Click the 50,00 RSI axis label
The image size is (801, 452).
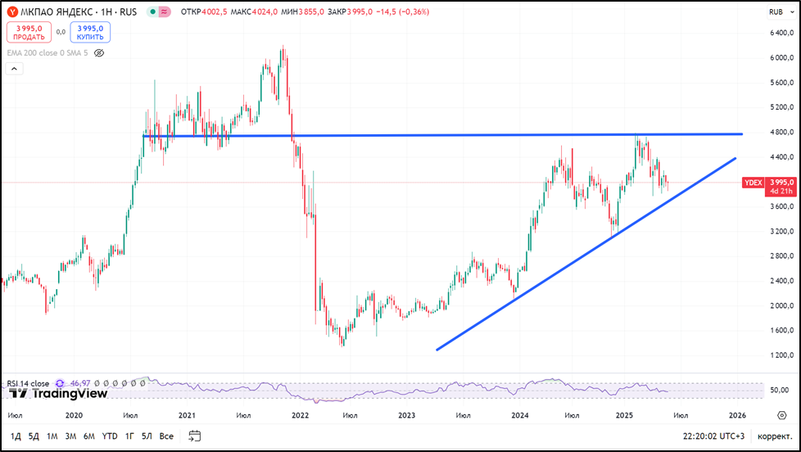779,391
